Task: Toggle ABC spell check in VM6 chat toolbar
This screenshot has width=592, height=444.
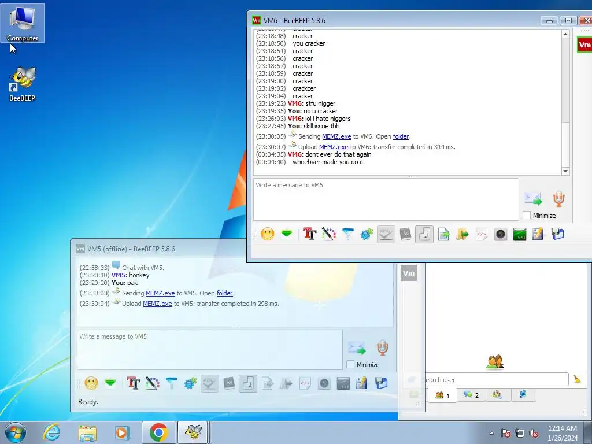Action: click(x=386, y=234)
